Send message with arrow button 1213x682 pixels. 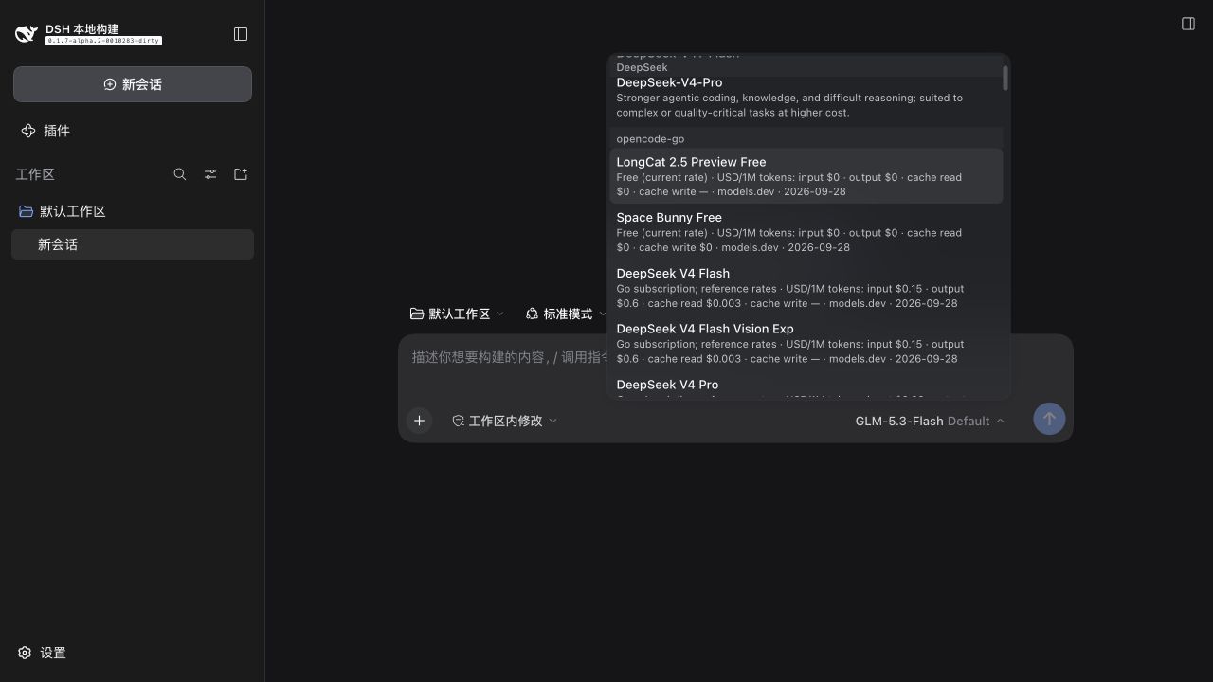[x=1049, y=419]
